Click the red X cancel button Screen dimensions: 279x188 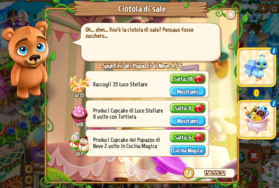254,156
